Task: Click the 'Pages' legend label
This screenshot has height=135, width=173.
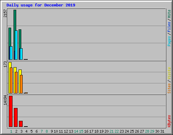Action: pos(169,41)
